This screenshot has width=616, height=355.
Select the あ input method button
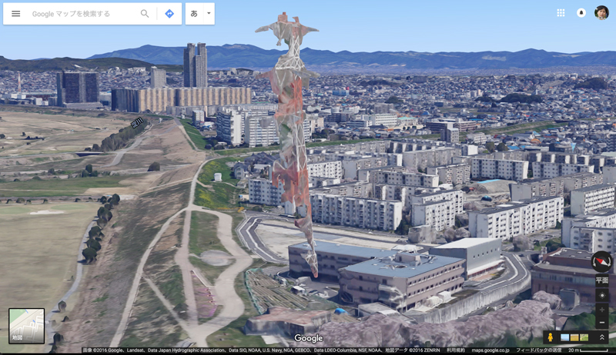tap(194, 14)
